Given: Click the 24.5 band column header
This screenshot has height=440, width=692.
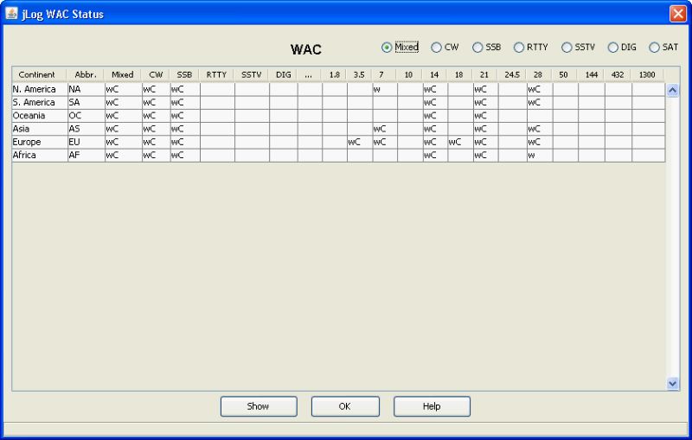Looking at the screenshot, I should point(511,74).
